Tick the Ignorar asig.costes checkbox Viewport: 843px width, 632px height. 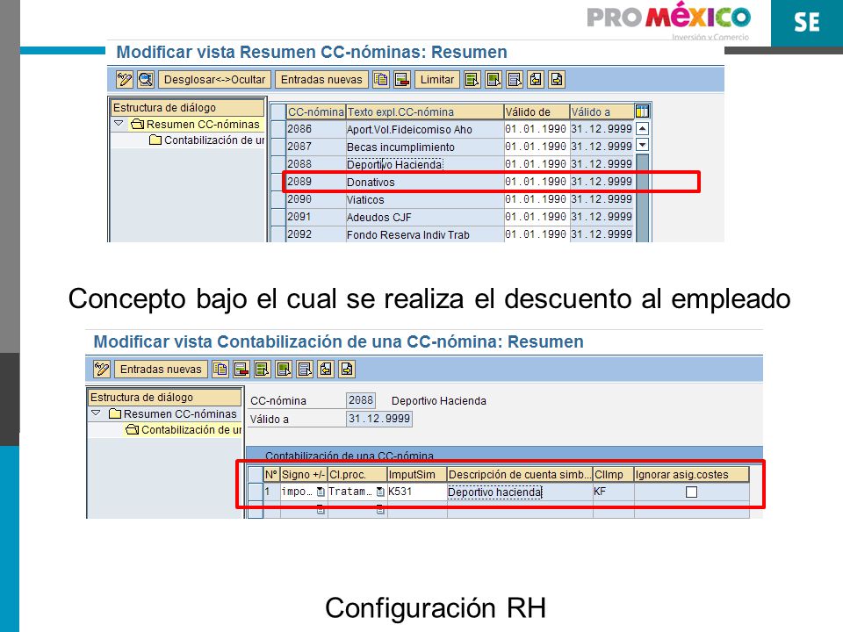point(691,492)
